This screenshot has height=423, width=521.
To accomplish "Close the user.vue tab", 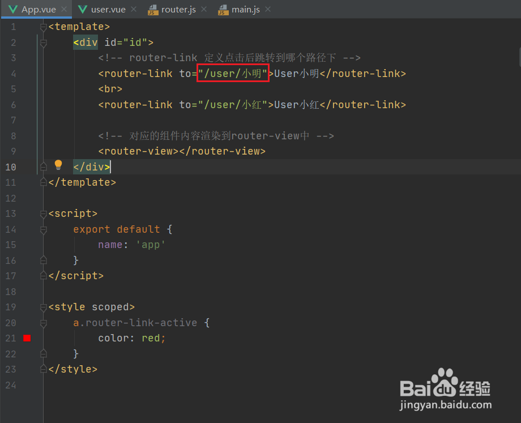I will tap(134, 9).
